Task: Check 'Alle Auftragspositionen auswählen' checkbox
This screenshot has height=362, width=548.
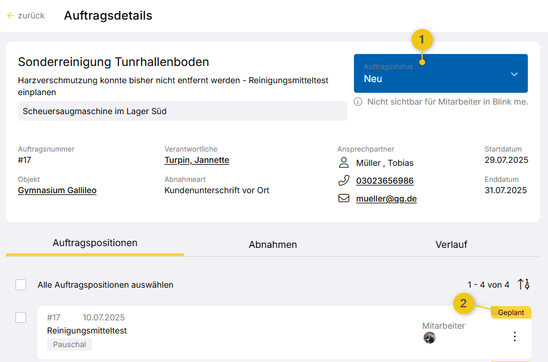Action: [21, 285]
